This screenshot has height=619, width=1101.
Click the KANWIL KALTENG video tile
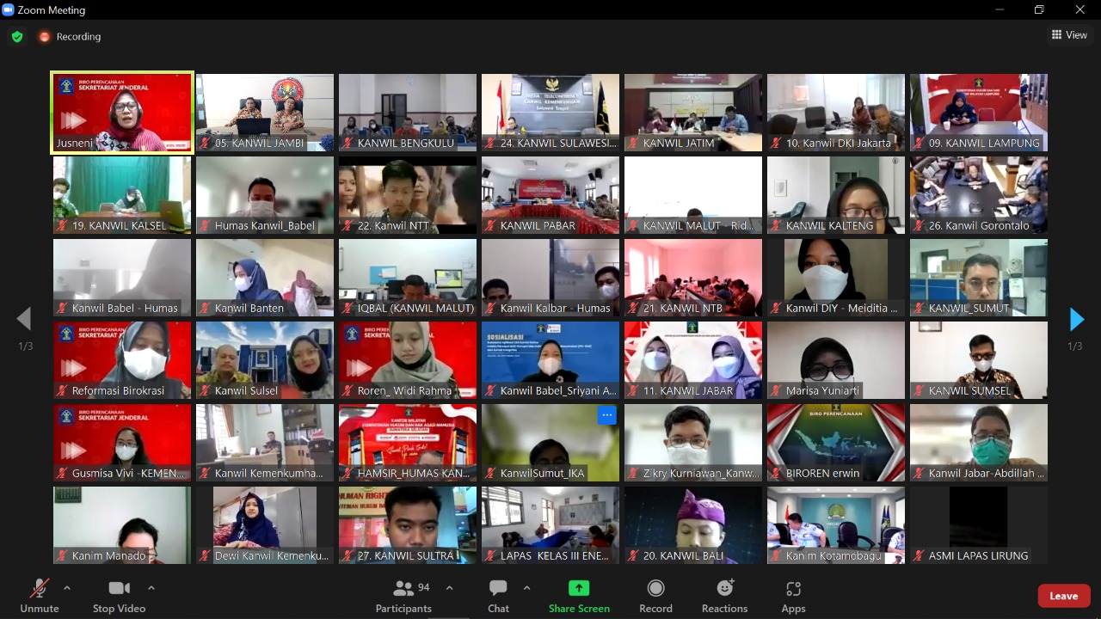coord(836,195)
